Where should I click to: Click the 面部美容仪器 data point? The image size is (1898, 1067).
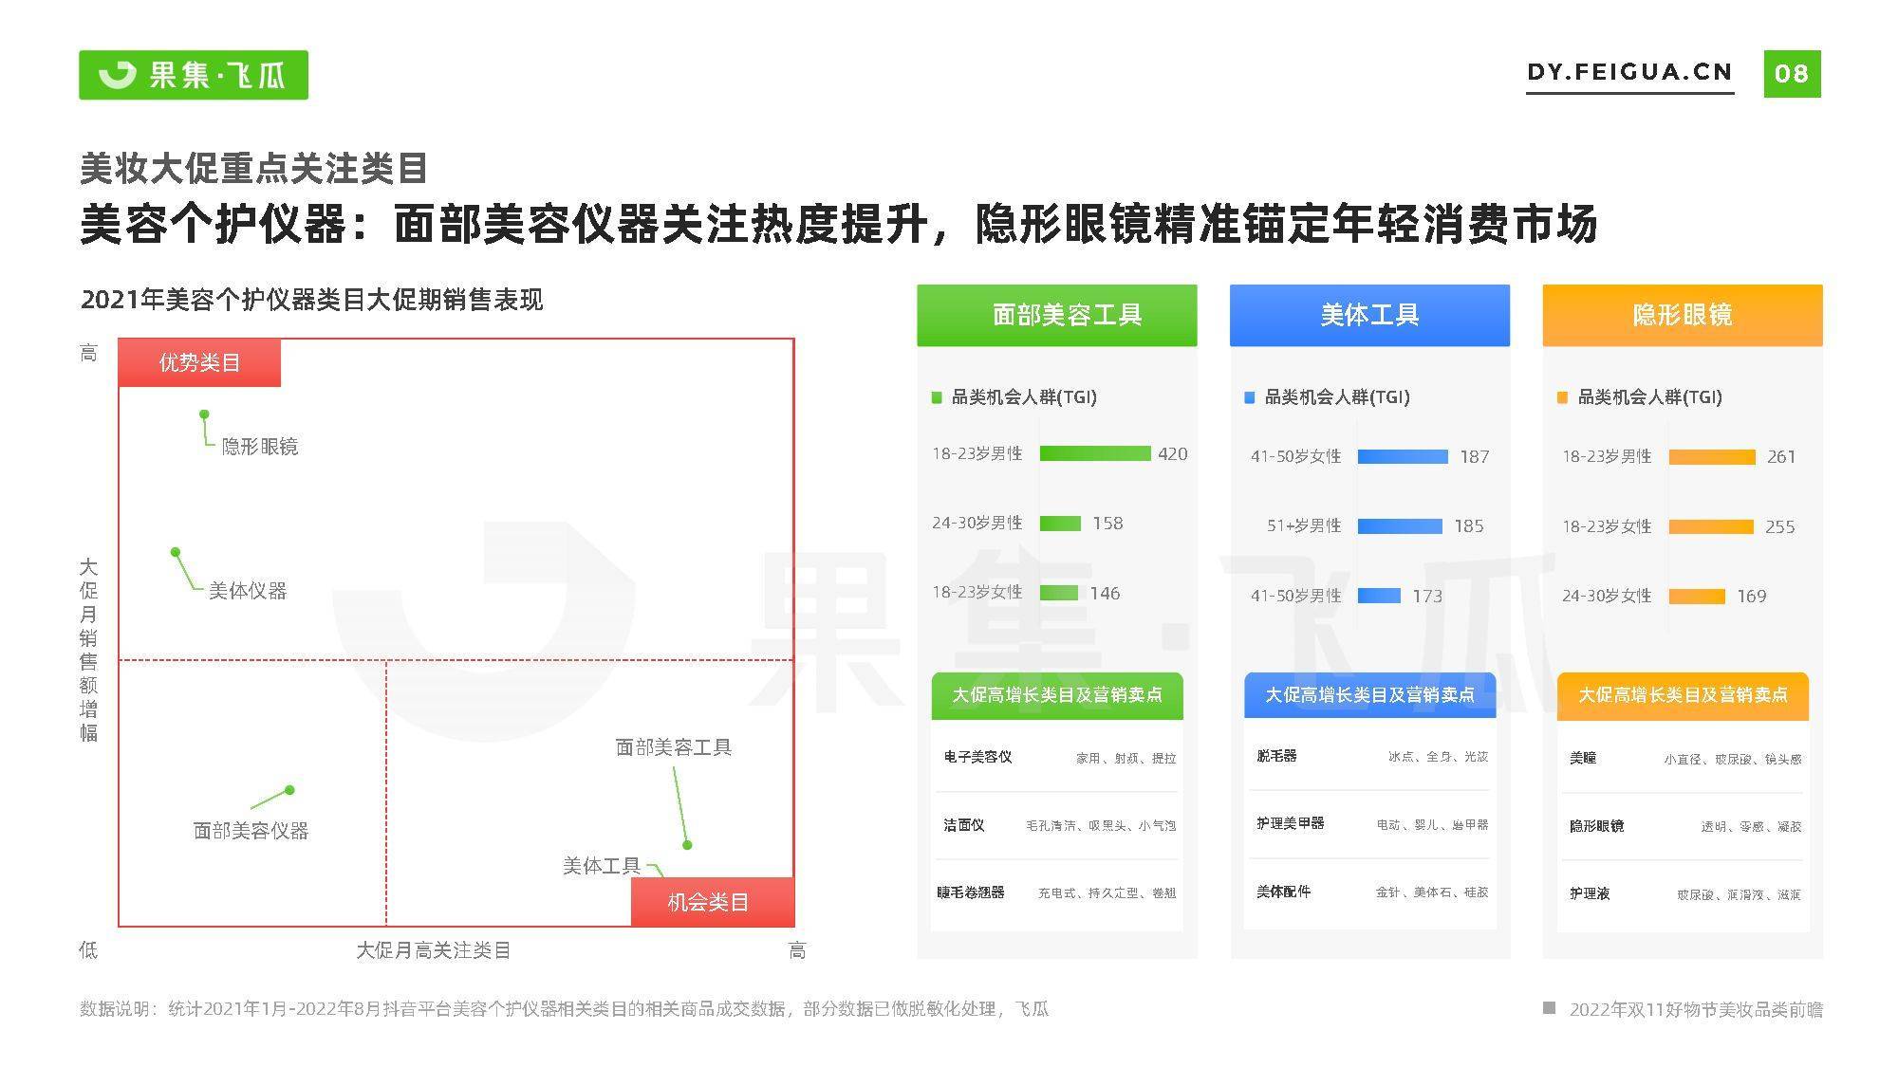[289, 789]
